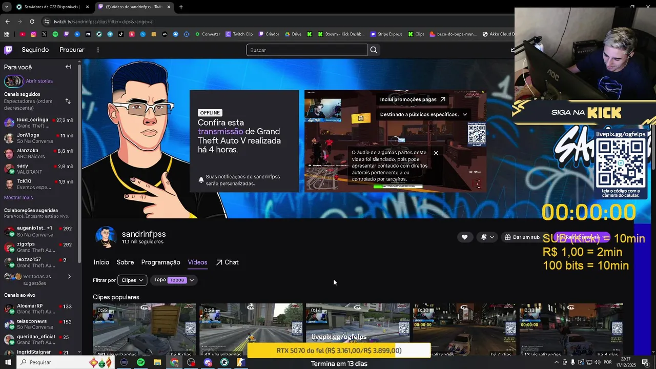Click Inclui promoções pagas link
Image resolution: width=656 pixels, height=369 pixels.
pyautogui.click(x=413, y=99)
